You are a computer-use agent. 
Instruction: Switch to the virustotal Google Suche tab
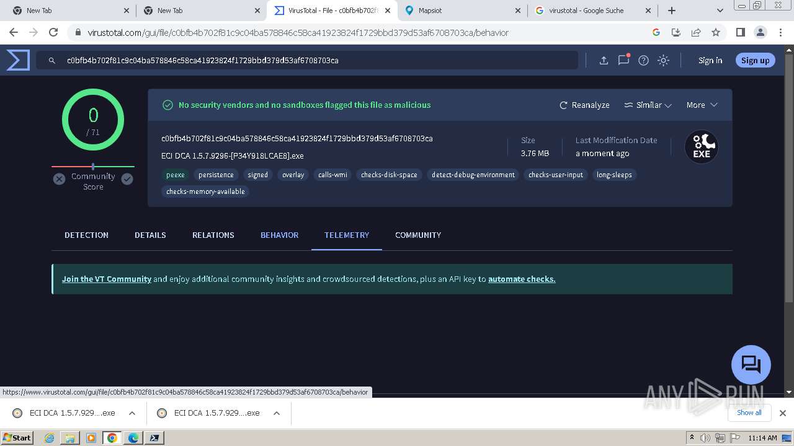click(x=592, y=11)
